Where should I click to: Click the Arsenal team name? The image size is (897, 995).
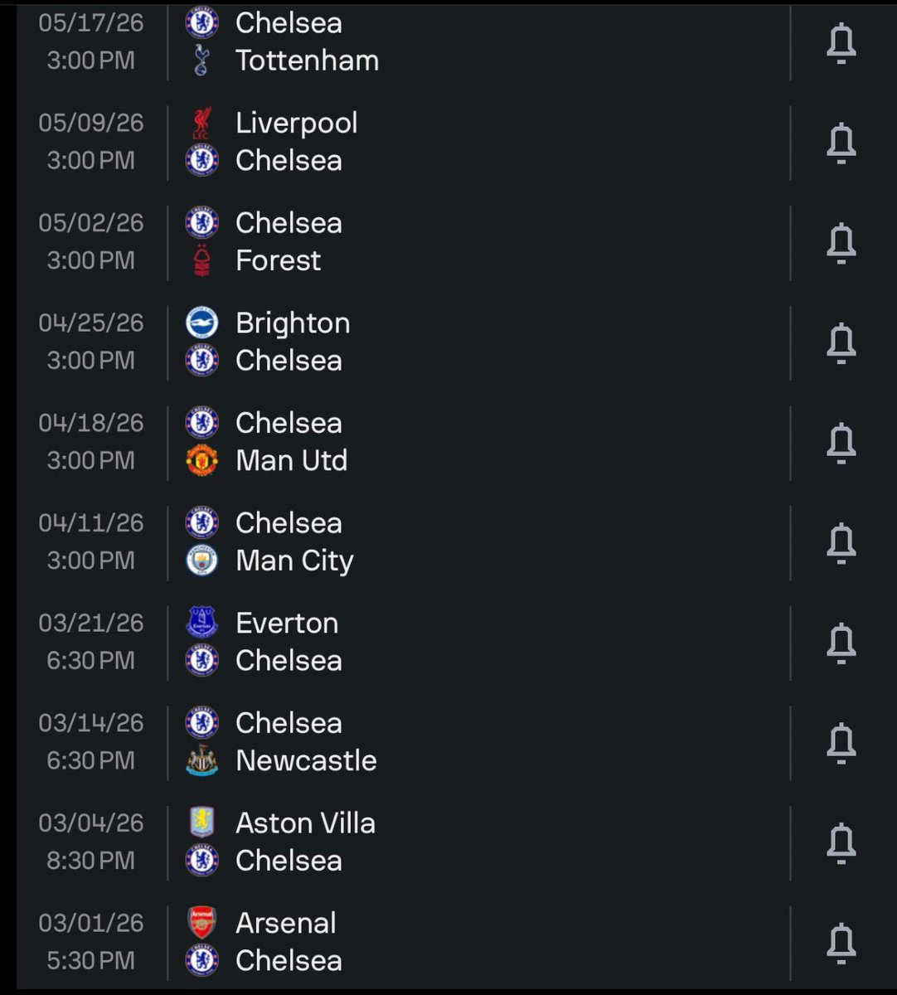pyautogui.click(x=286, y=923)
